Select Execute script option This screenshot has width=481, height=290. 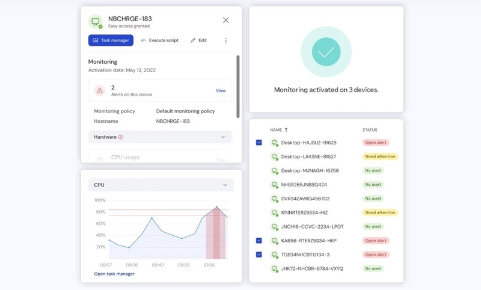159,40
